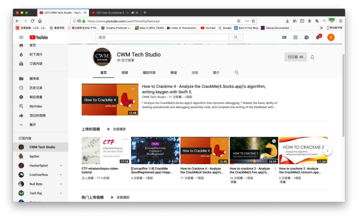The image size is (358, 219).
Task: Toggle the Firefox sidebar icon
Action: click(x=302, y=21)
